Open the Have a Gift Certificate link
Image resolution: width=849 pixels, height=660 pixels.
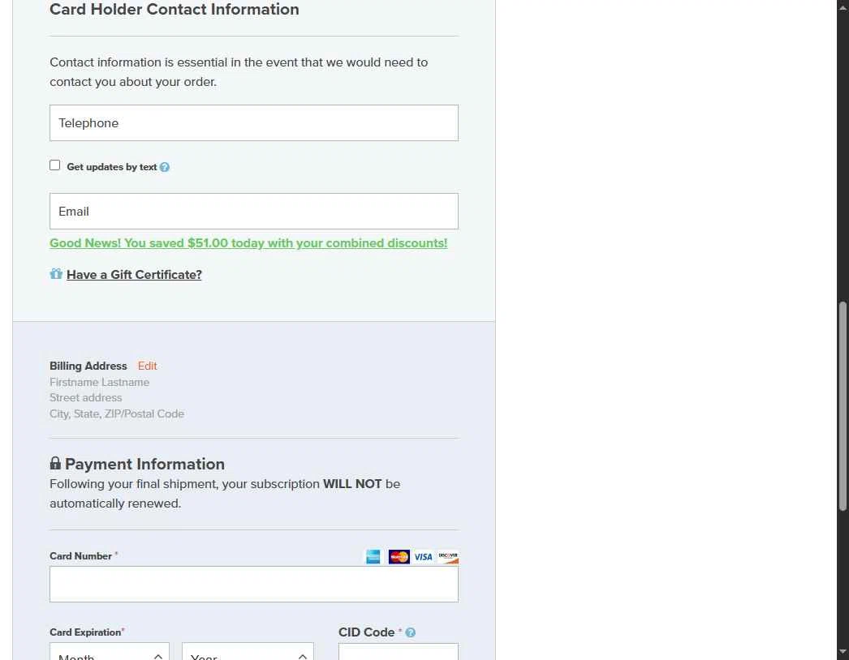point(134,275)
